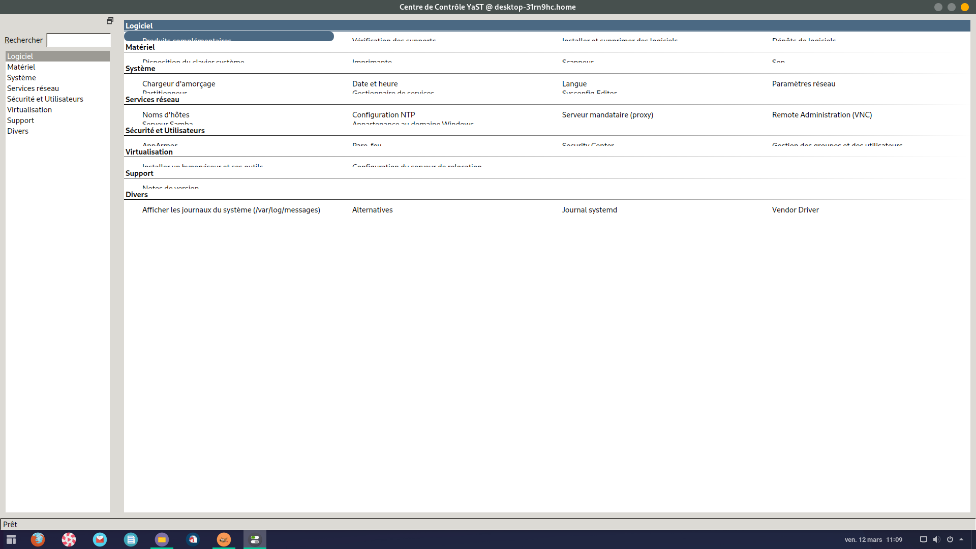
Task: Click the volume icon in system tray
Action: click(936, 539)
